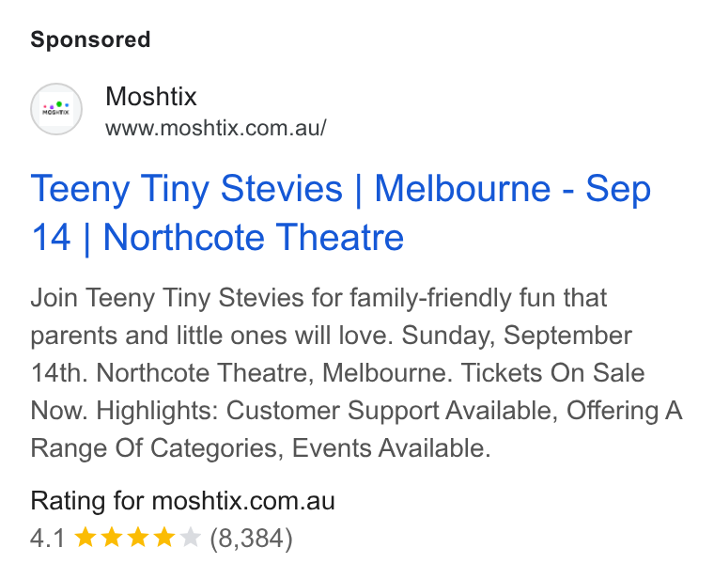Click the Sponsored label
The image size is (714, 579).
[90, 39]
